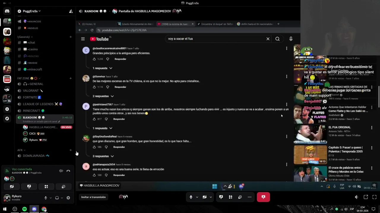The image size is (380, 213).
Task: Collapse the ¡General! category
Action: [25, 37]
